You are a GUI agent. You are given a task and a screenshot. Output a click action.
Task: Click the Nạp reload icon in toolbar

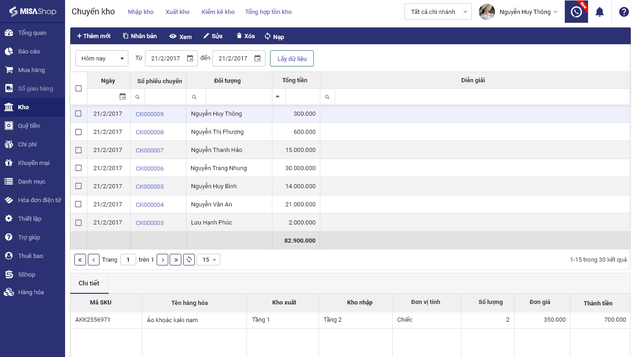click(x=268, y=36)
